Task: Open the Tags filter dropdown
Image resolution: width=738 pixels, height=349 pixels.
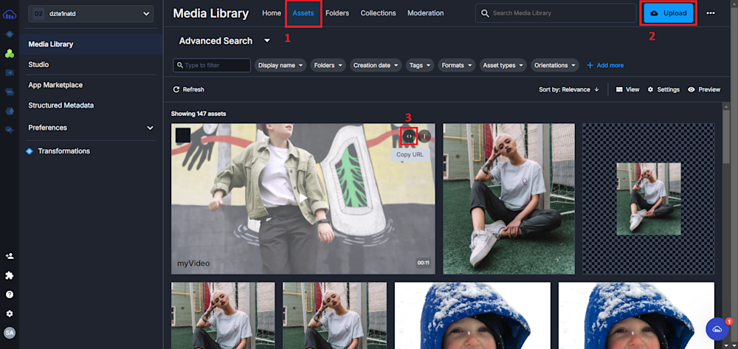Action: pyautogui.click(x=420, y=66)
